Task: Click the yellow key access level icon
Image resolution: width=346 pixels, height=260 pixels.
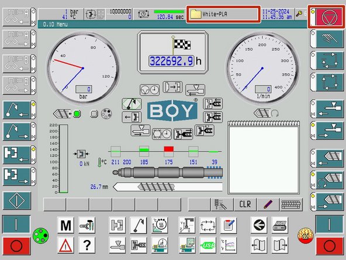Action: [x=299, y=13]
